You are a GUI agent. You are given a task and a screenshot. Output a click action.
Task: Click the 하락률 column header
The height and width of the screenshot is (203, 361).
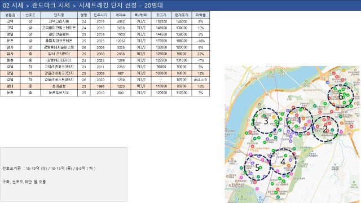tap(201, 15)
